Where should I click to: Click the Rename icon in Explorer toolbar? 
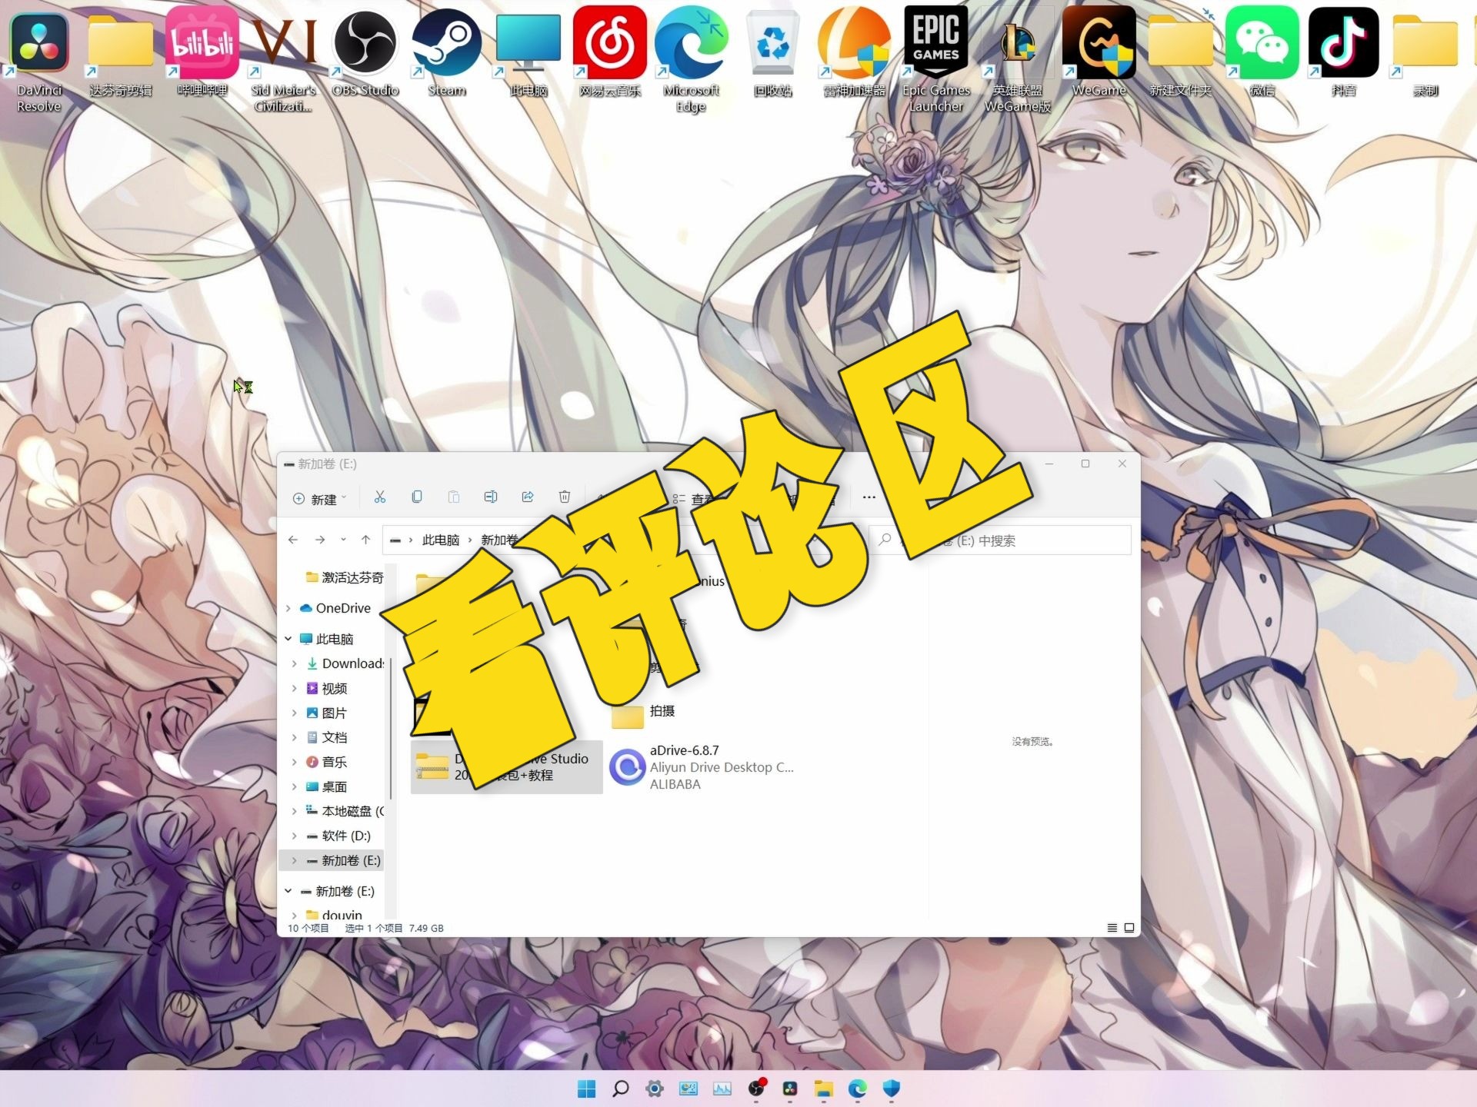(491, 497)
